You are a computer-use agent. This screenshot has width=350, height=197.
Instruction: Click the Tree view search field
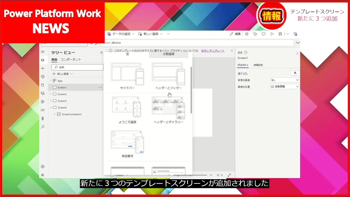[x=77, y=67]
